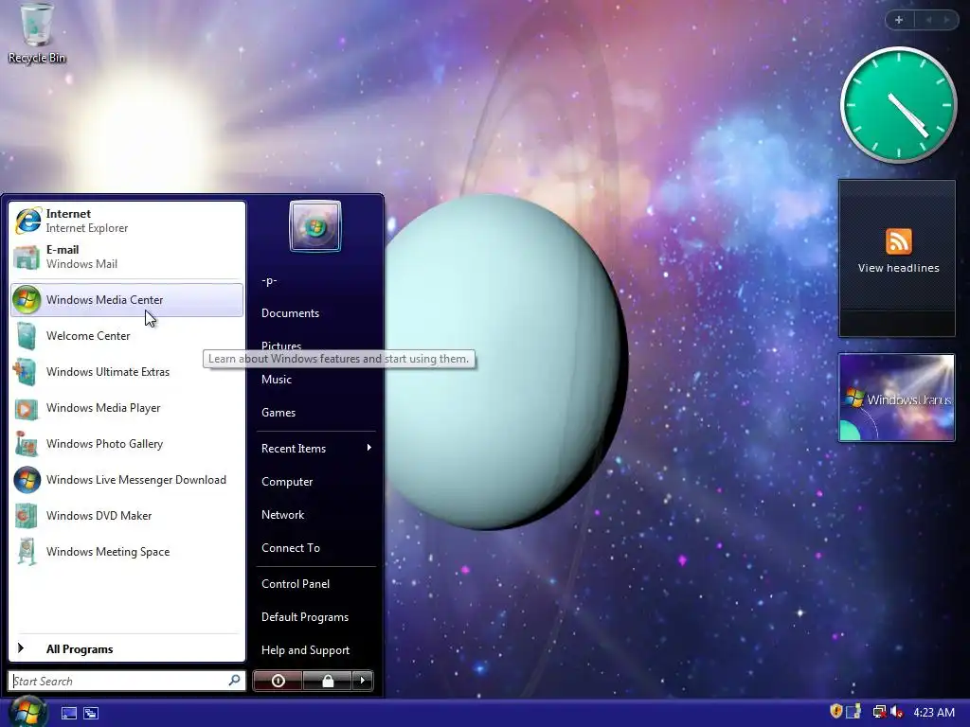Click the magnifier icon in Start Search
970x727 pixels.
tap(235, 681)
